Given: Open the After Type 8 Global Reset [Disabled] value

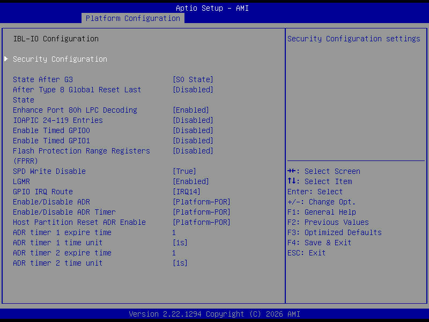Looking at the screenshot, I should pos(193,90).
